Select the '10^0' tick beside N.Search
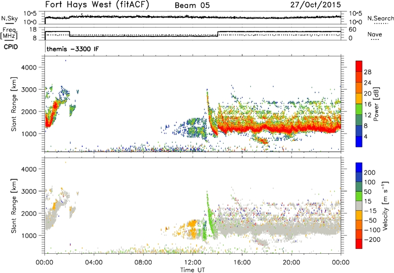This screenshot has width=394, height=273. (x=356, y=22)
